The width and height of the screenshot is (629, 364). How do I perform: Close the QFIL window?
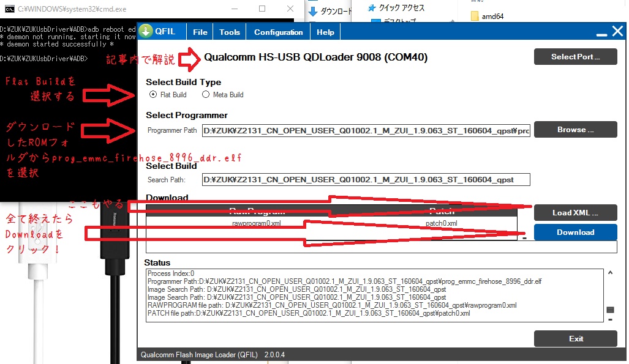[x=618, y=31]
